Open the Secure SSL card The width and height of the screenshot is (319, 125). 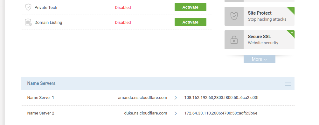coord(260,40)
